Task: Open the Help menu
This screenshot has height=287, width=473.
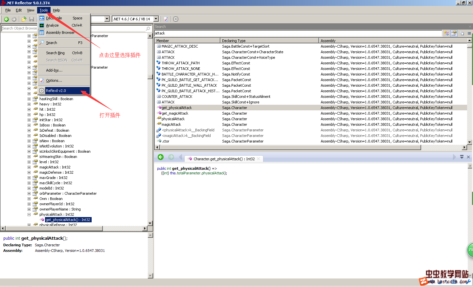Action: (x=56, y=10)
